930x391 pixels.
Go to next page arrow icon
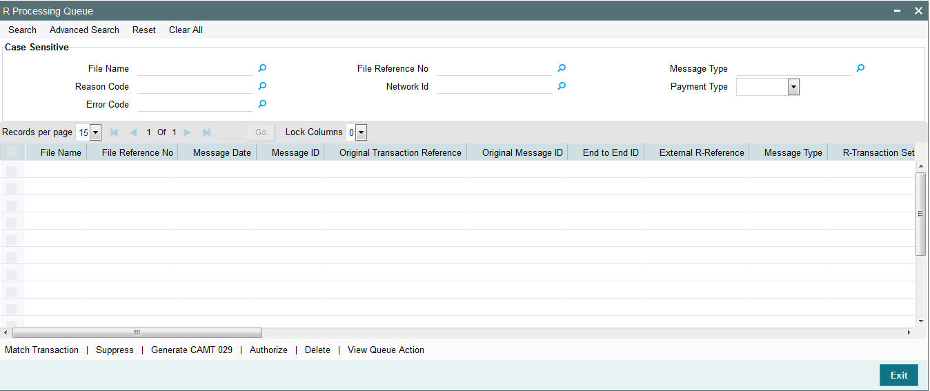pyautogui.click(x=187, y=132)
